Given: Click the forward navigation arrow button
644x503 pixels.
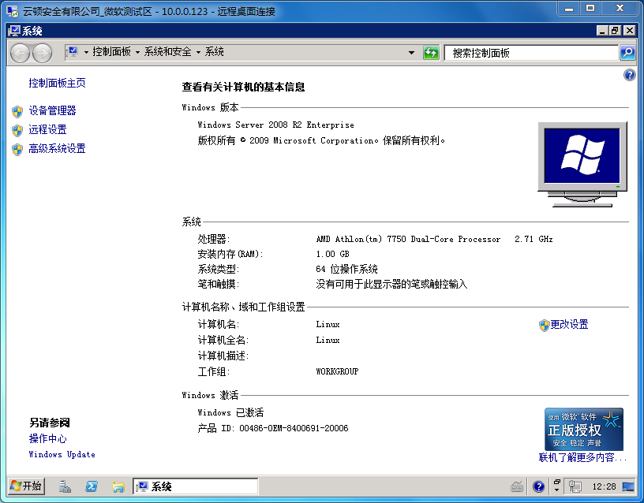Looking at the screenshot, I should 42,53.
